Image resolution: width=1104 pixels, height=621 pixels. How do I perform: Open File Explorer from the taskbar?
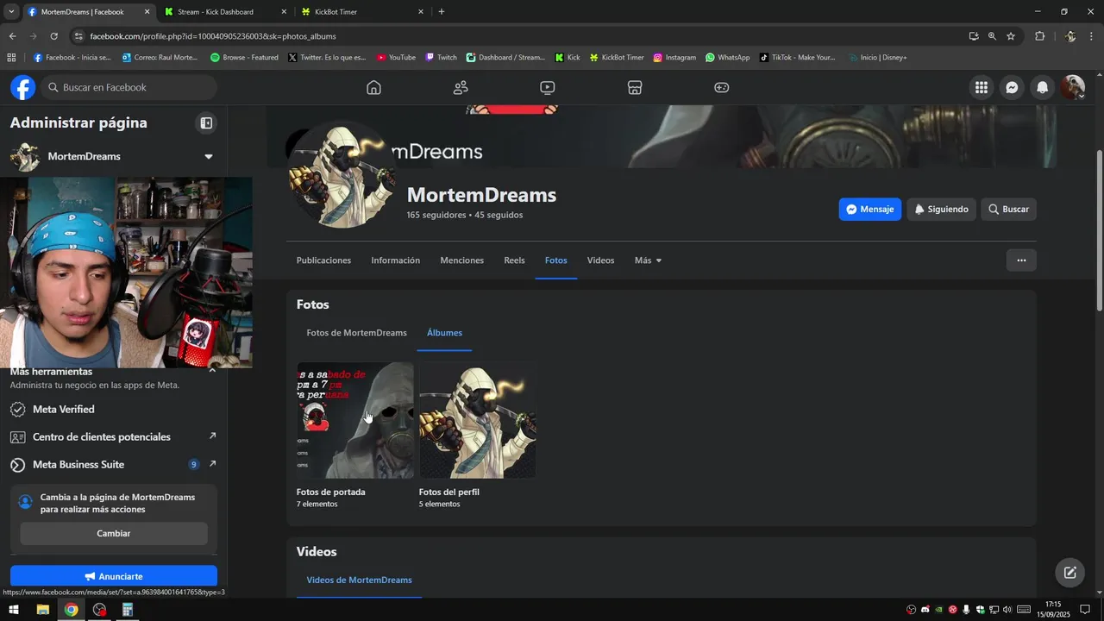coord(42,610)
